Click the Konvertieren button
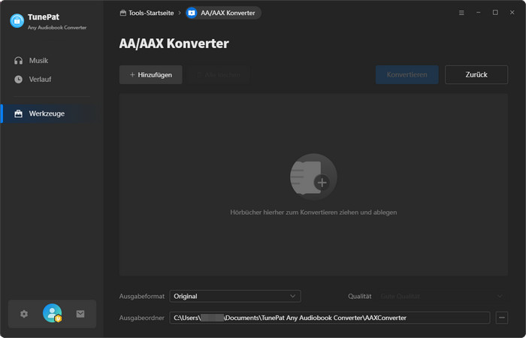Screen dimensions: 526x338 click(x=407, y=75)
